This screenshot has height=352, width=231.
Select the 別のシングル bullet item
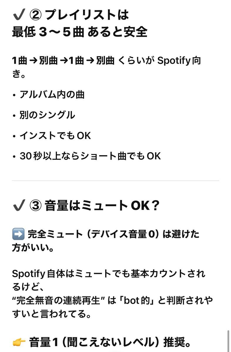(47, 115)
